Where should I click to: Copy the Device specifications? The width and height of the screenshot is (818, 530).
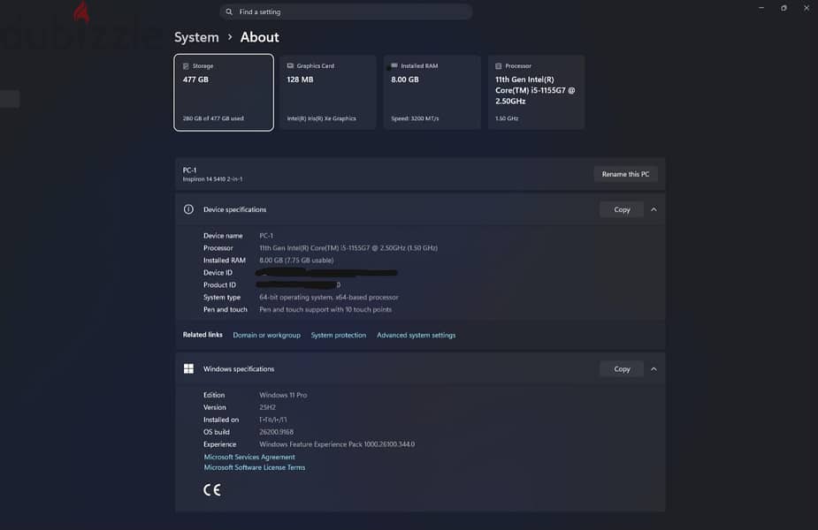tap(622, 209)
